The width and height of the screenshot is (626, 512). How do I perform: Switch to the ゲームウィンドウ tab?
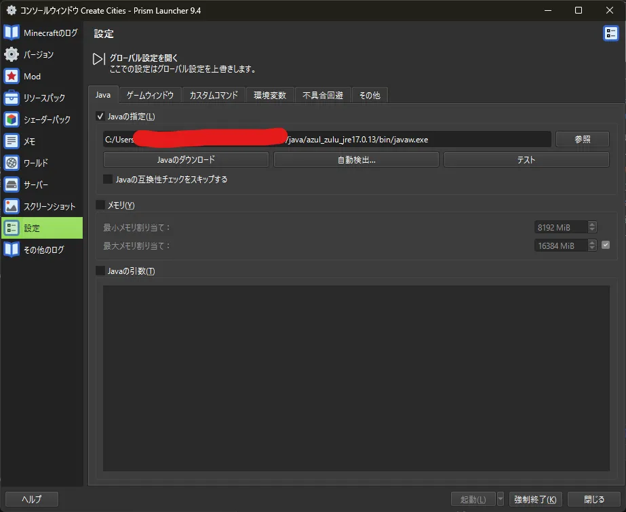point(149,95)
